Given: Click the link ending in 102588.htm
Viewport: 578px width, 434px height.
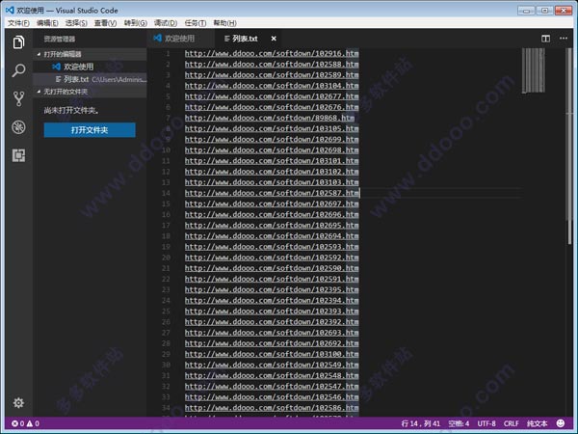Looking at the screenshot, I should [x=272, y=65].
